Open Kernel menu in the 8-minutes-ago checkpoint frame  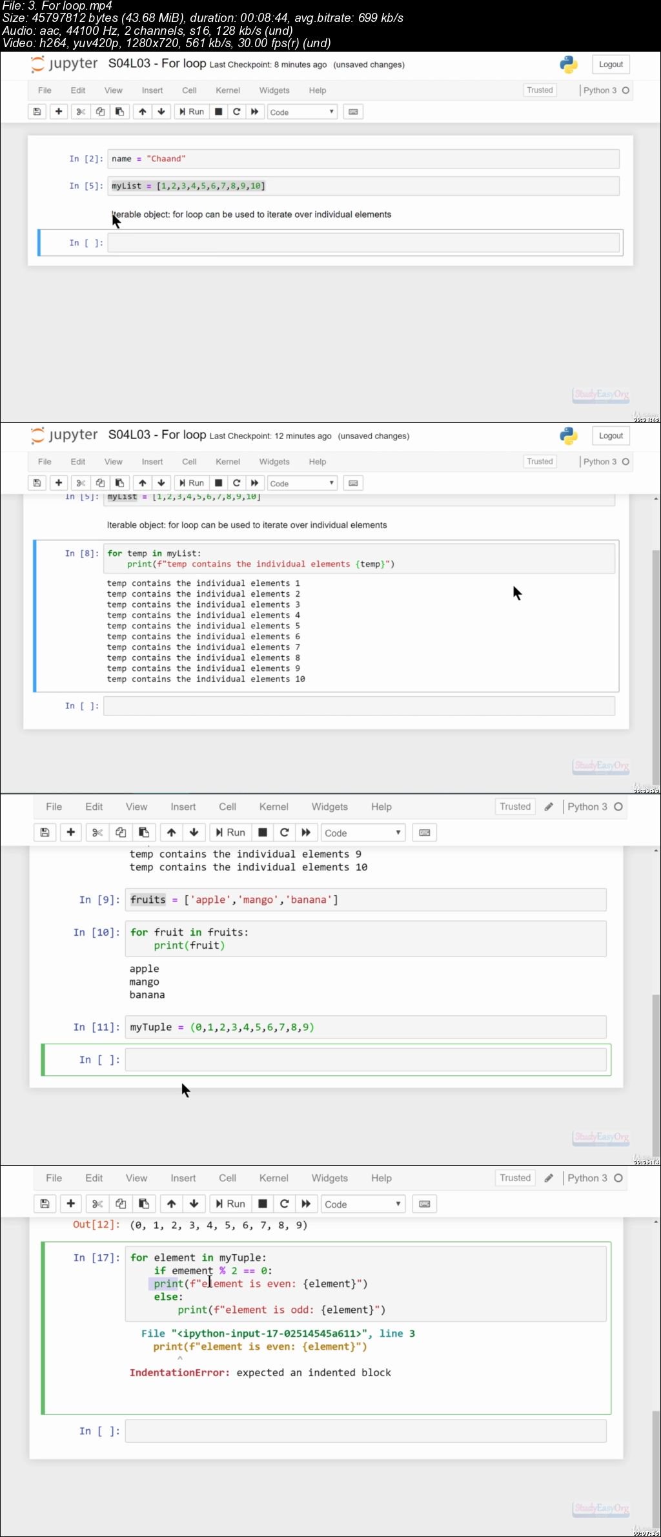228,90
